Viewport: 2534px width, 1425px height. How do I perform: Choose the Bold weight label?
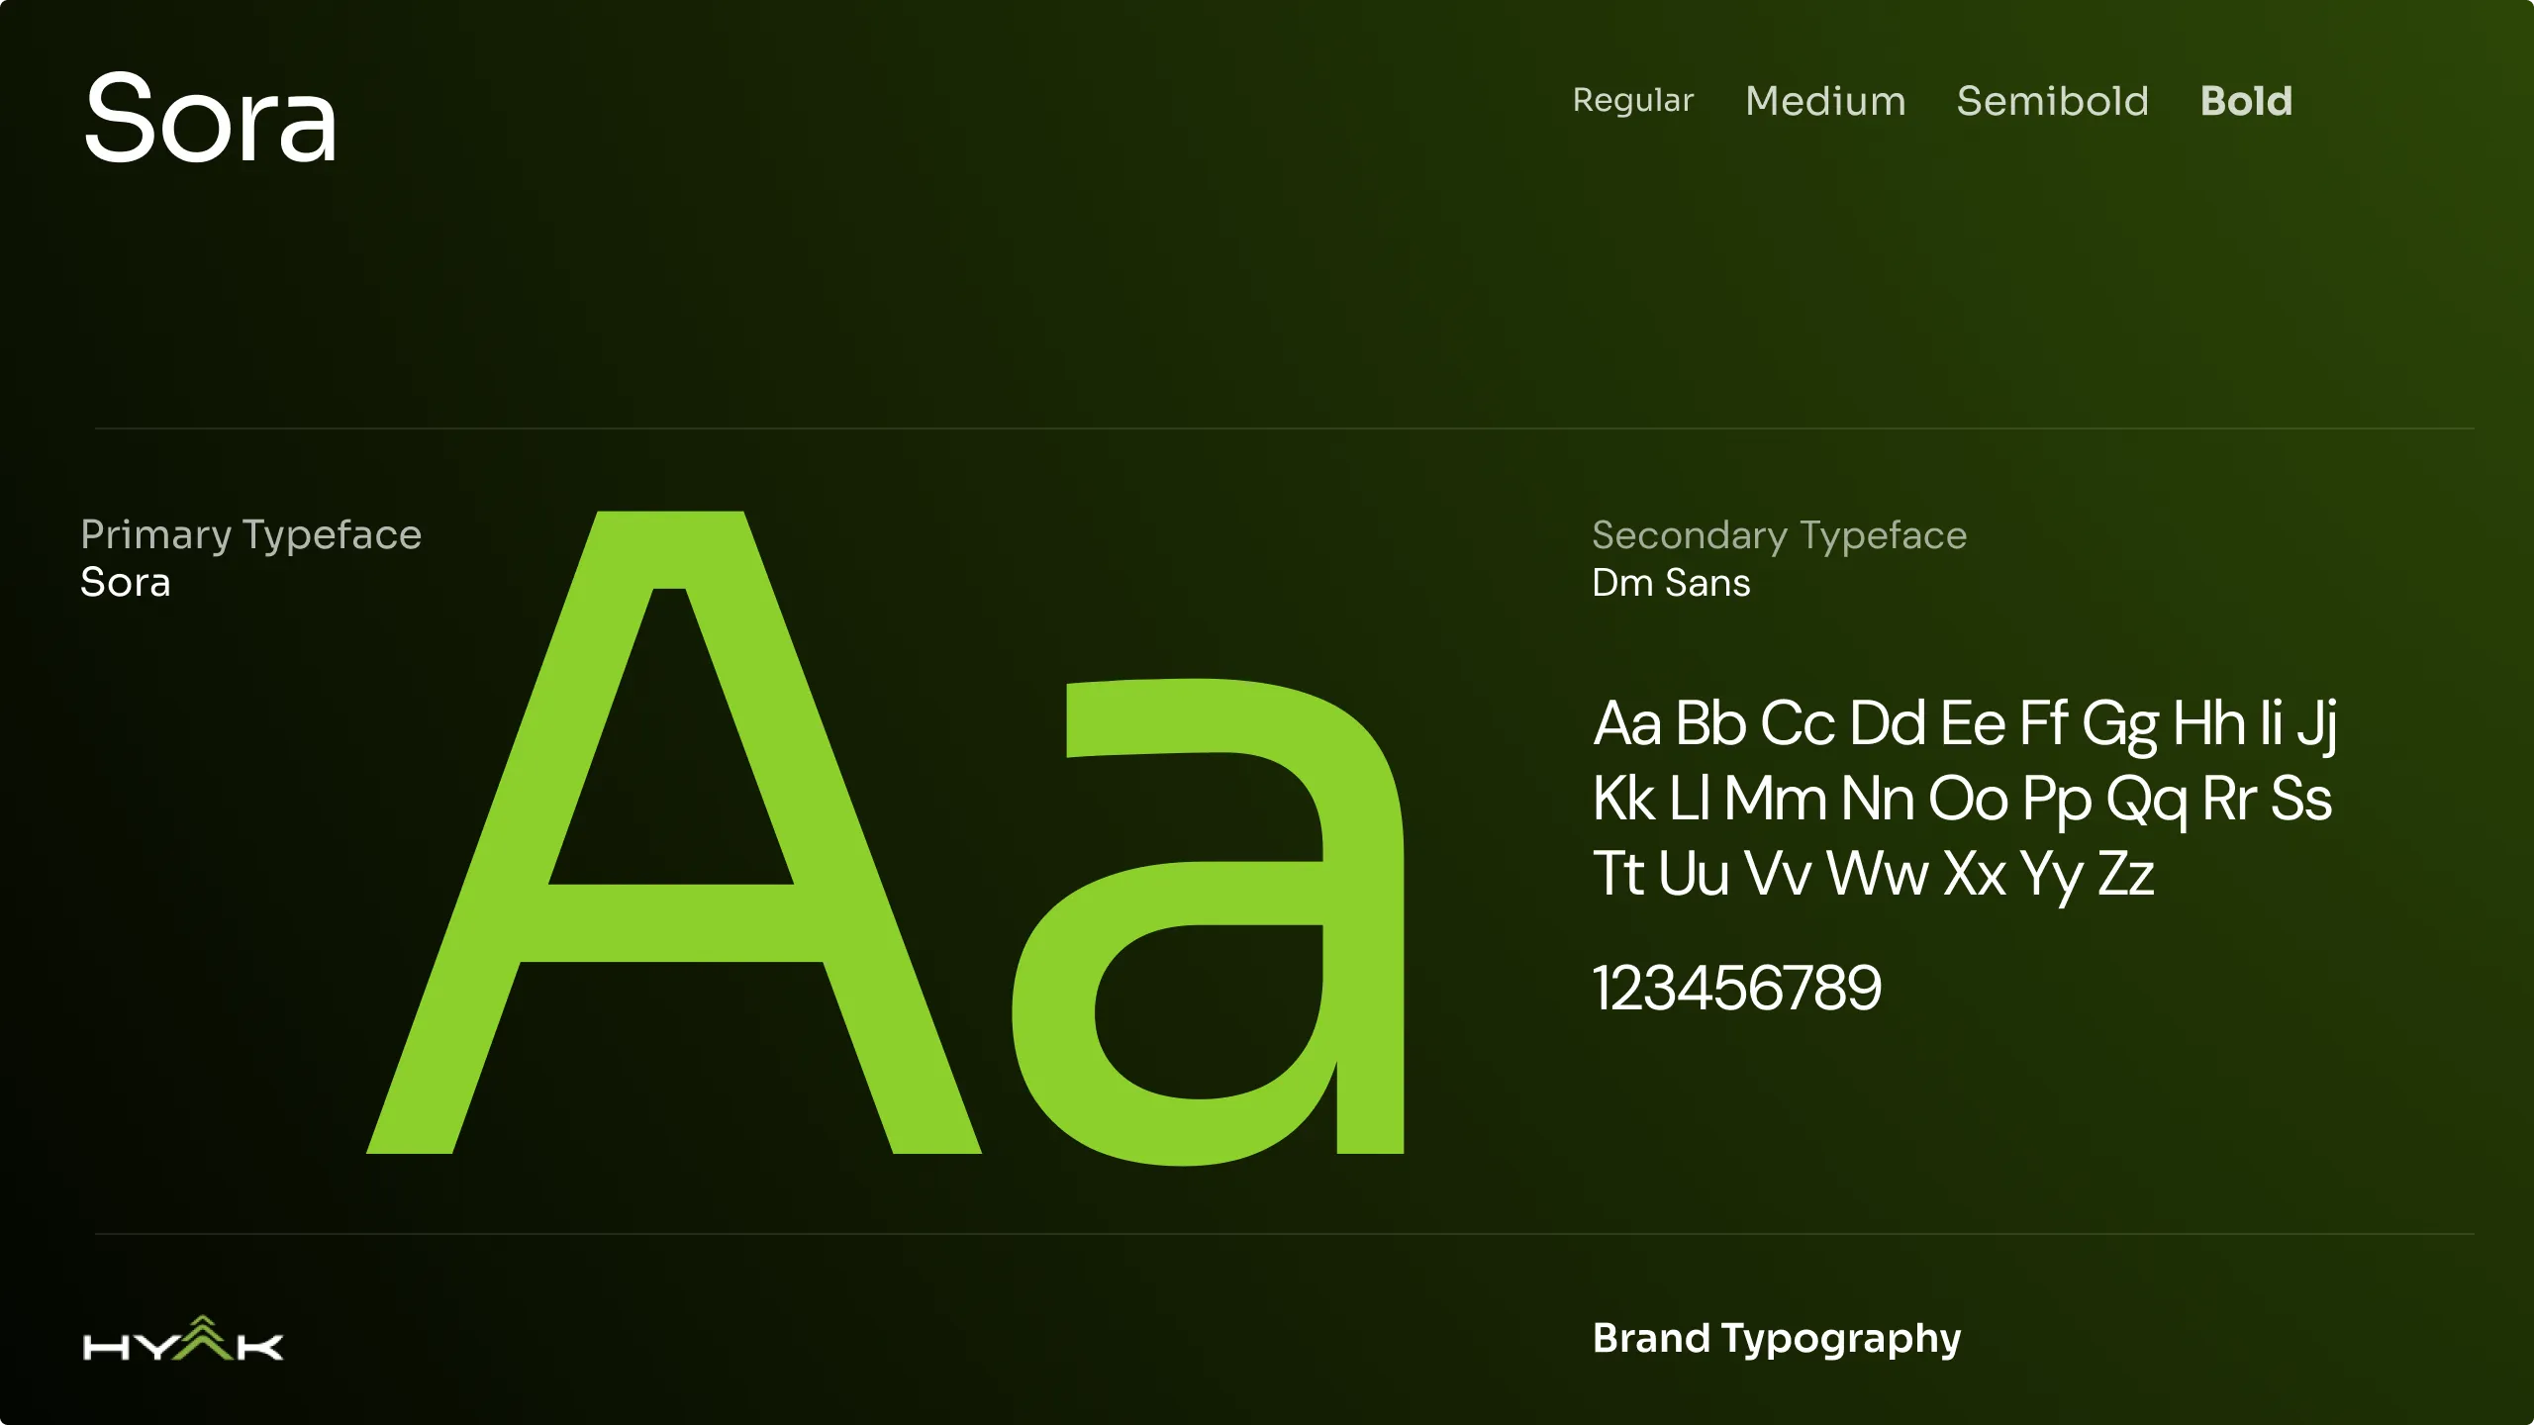2246,101
